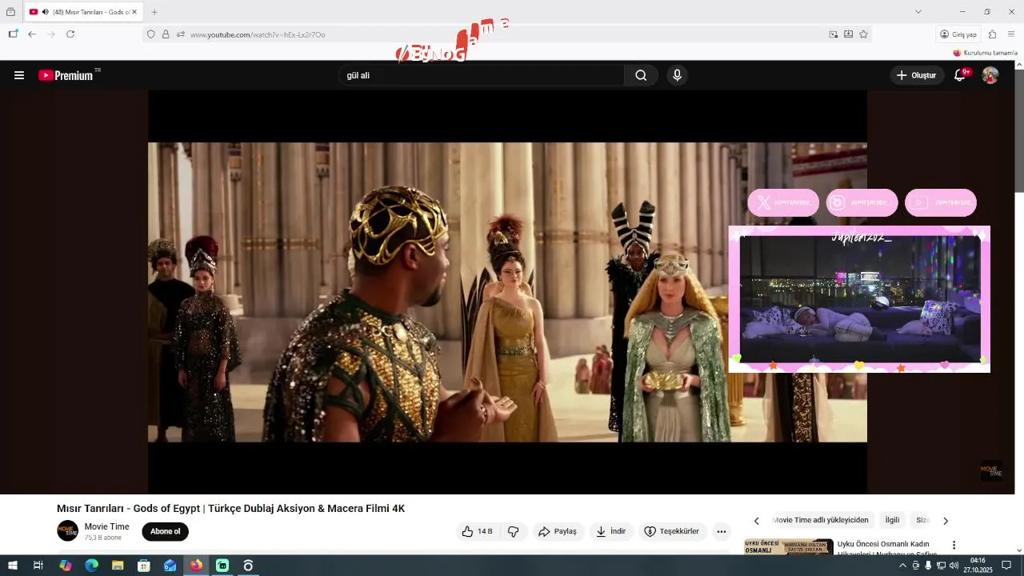Open Task View on taskbar

point(38,566)
